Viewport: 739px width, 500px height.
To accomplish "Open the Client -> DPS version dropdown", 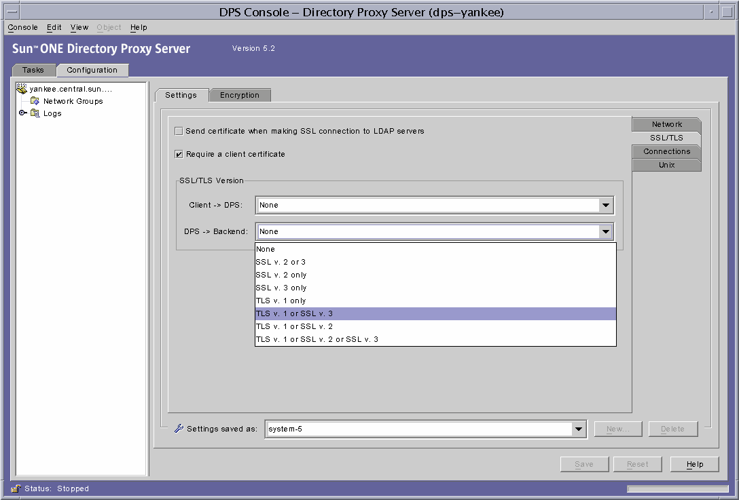I will click(605, 205).
